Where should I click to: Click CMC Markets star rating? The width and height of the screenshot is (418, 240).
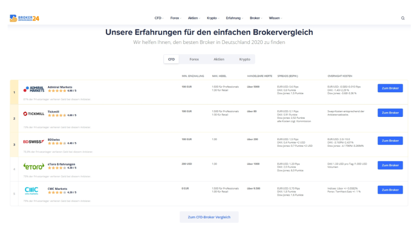pos(57,192)
